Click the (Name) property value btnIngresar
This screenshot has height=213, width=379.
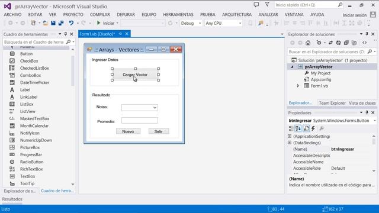point(342,149)
